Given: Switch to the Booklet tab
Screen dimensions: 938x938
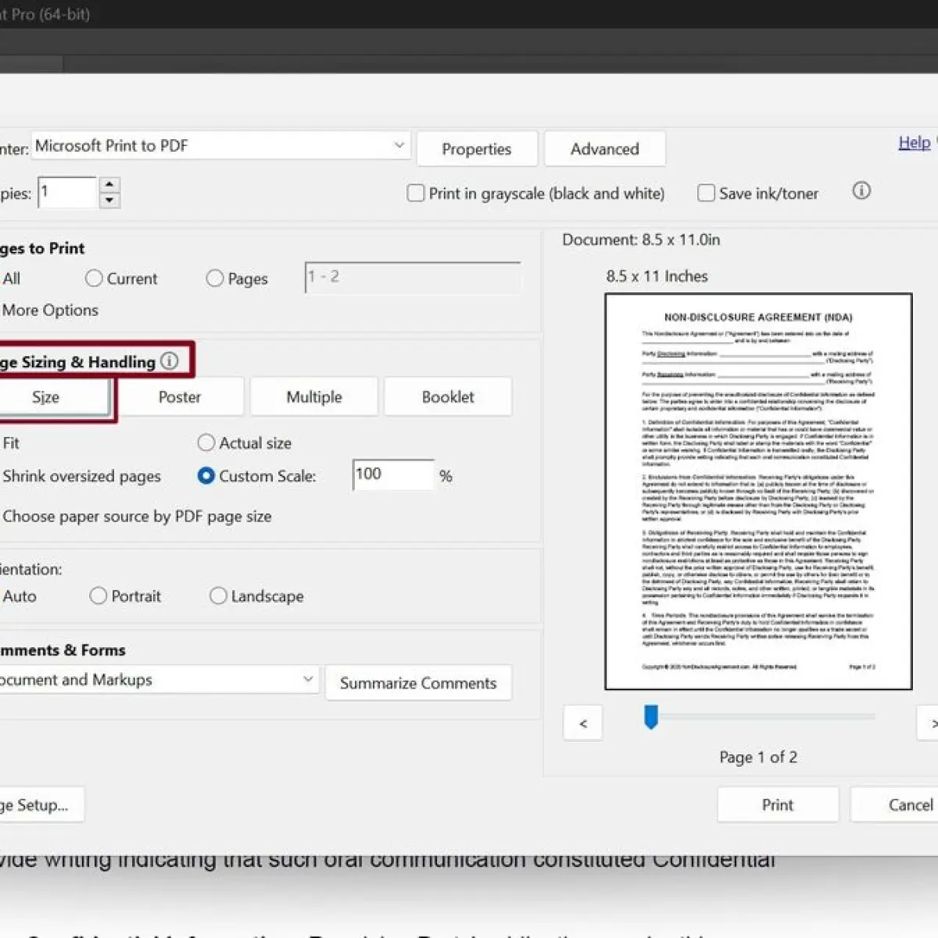Looking at the screenshot, I should tap(448, 397).
